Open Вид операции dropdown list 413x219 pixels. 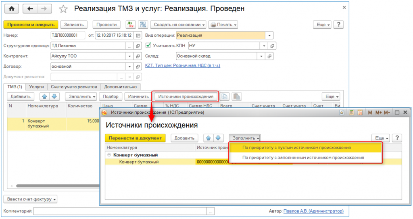click(270, 35)
